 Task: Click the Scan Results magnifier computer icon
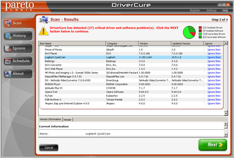(x=44, y=20)
